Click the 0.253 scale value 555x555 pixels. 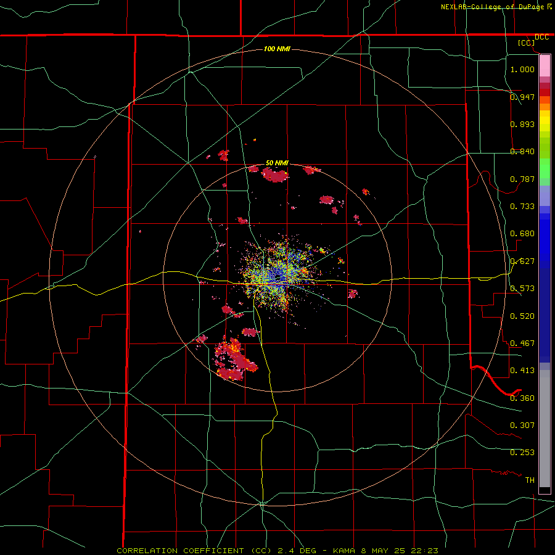[x=522, y=453]
